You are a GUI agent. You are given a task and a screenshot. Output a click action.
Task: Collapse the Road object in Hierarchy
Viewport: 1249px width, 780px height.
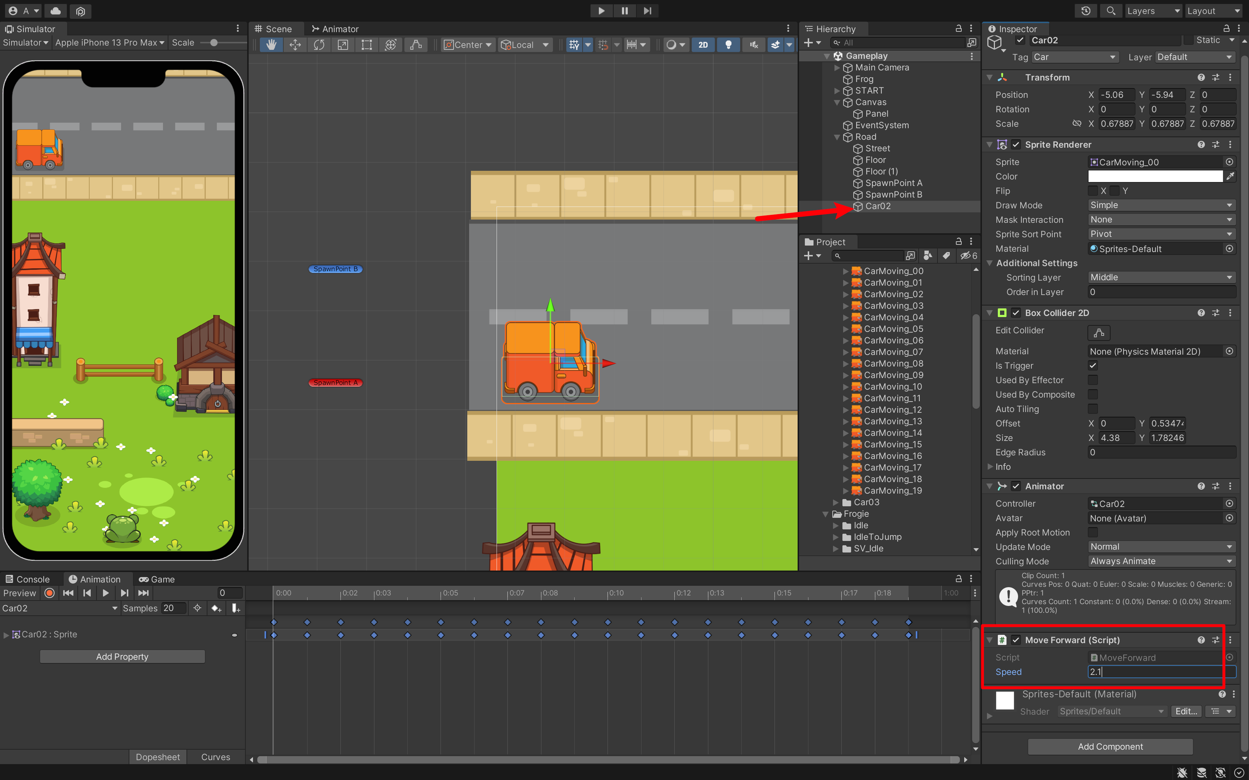[x=837, y=137]
